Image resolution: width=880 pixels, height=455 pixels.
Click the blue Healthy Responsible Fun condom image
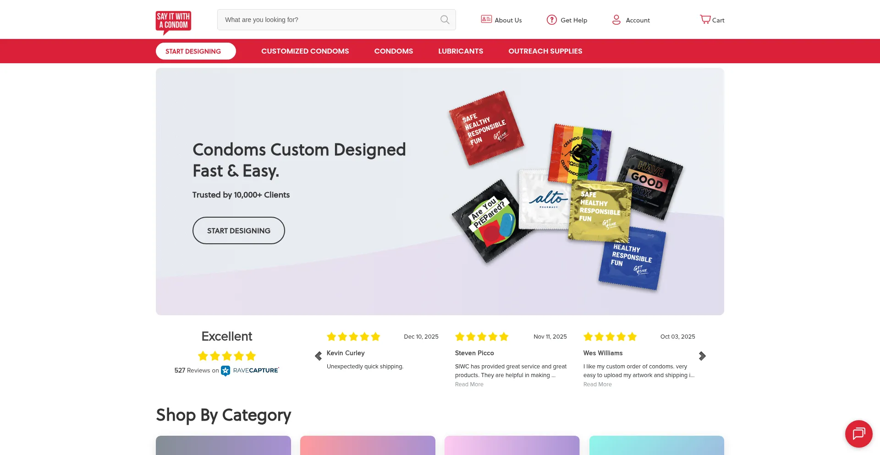tap(632, 258)
